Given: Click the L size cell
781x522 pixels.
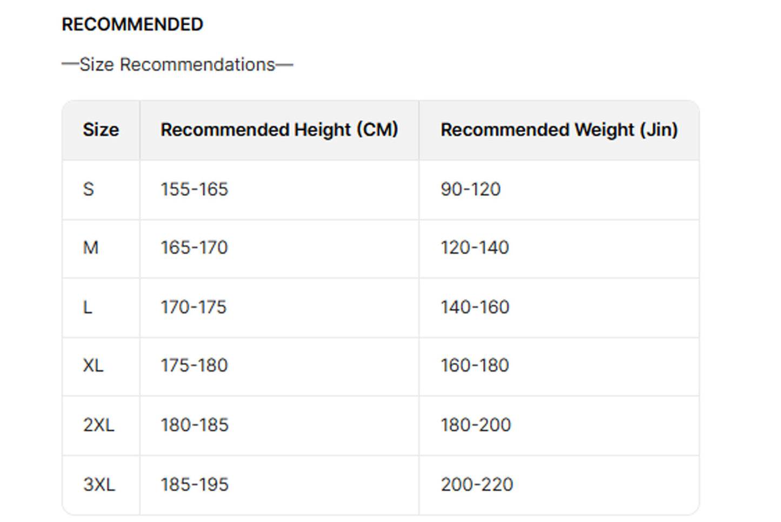Looking at the screenshot, I should click(x=88, y=307).
